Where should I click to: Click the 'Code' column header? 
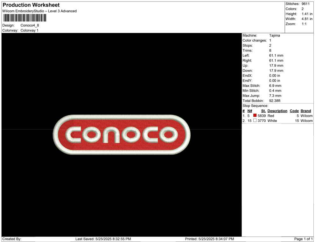pyautogui.click(x=294, y=111)
